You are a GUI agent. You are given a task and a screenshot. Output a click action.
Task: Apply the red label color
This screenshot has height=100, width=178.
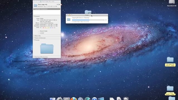(x=43, y=27)
